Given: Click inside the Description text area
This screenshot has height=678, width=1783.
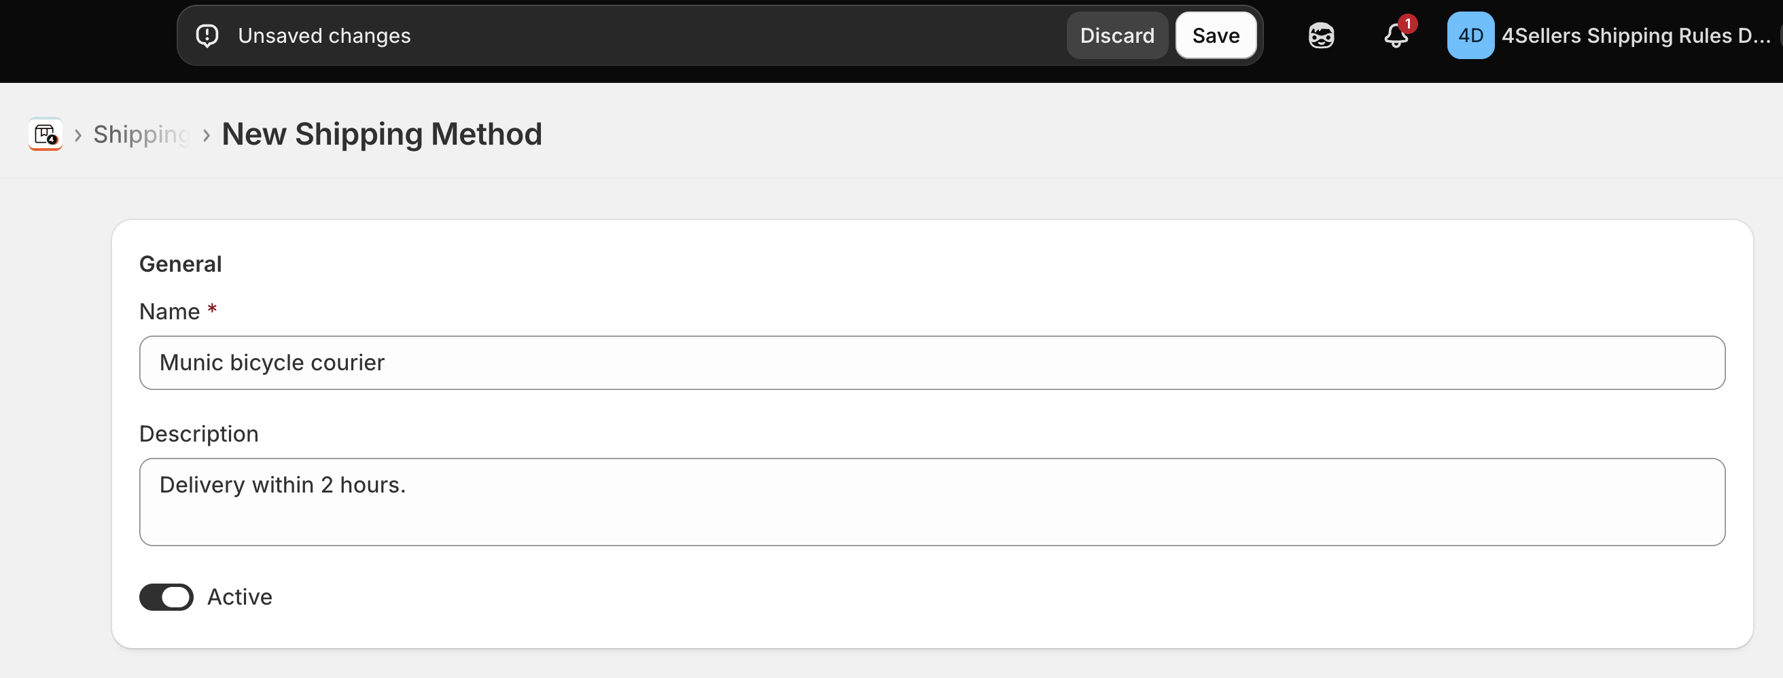Looking at the screenshot, I should point(932,501).
